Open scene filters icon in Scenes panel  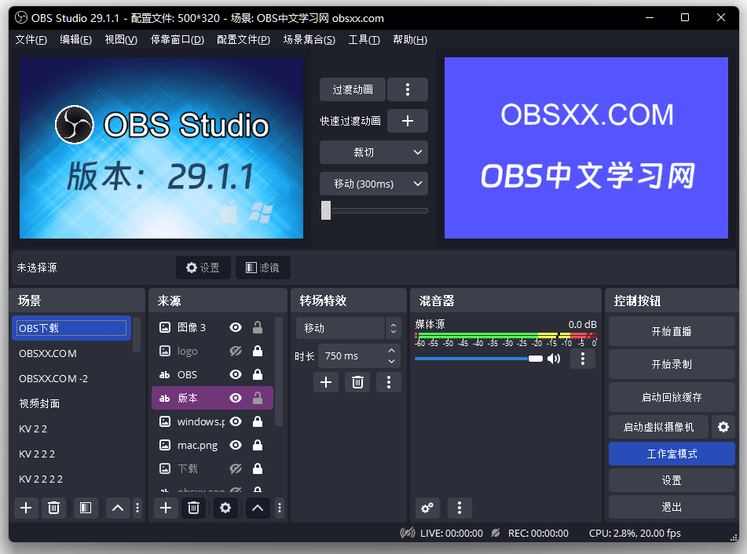tap(86, 508)
